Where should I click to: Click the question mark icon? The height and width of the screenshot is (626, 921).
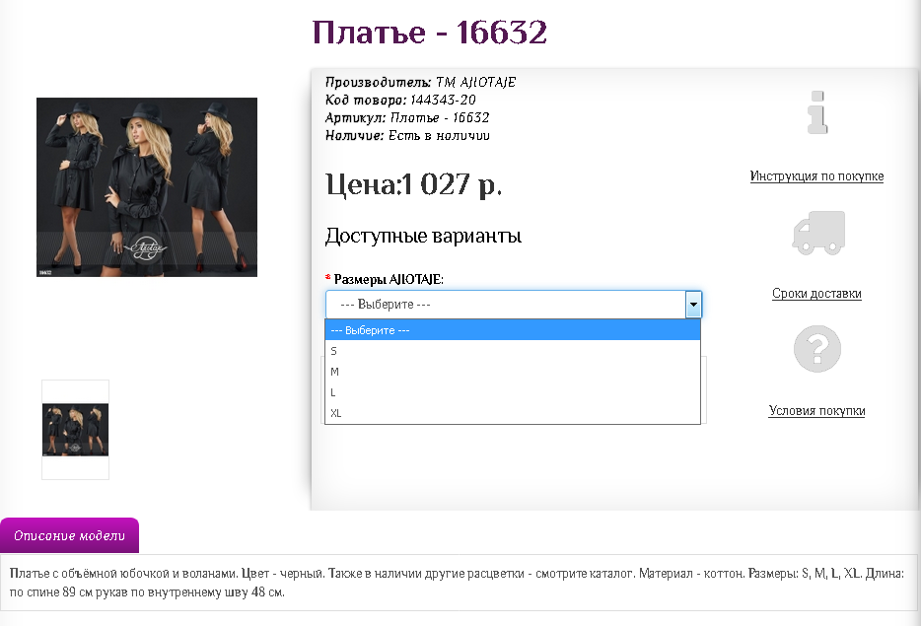point(816,349)
